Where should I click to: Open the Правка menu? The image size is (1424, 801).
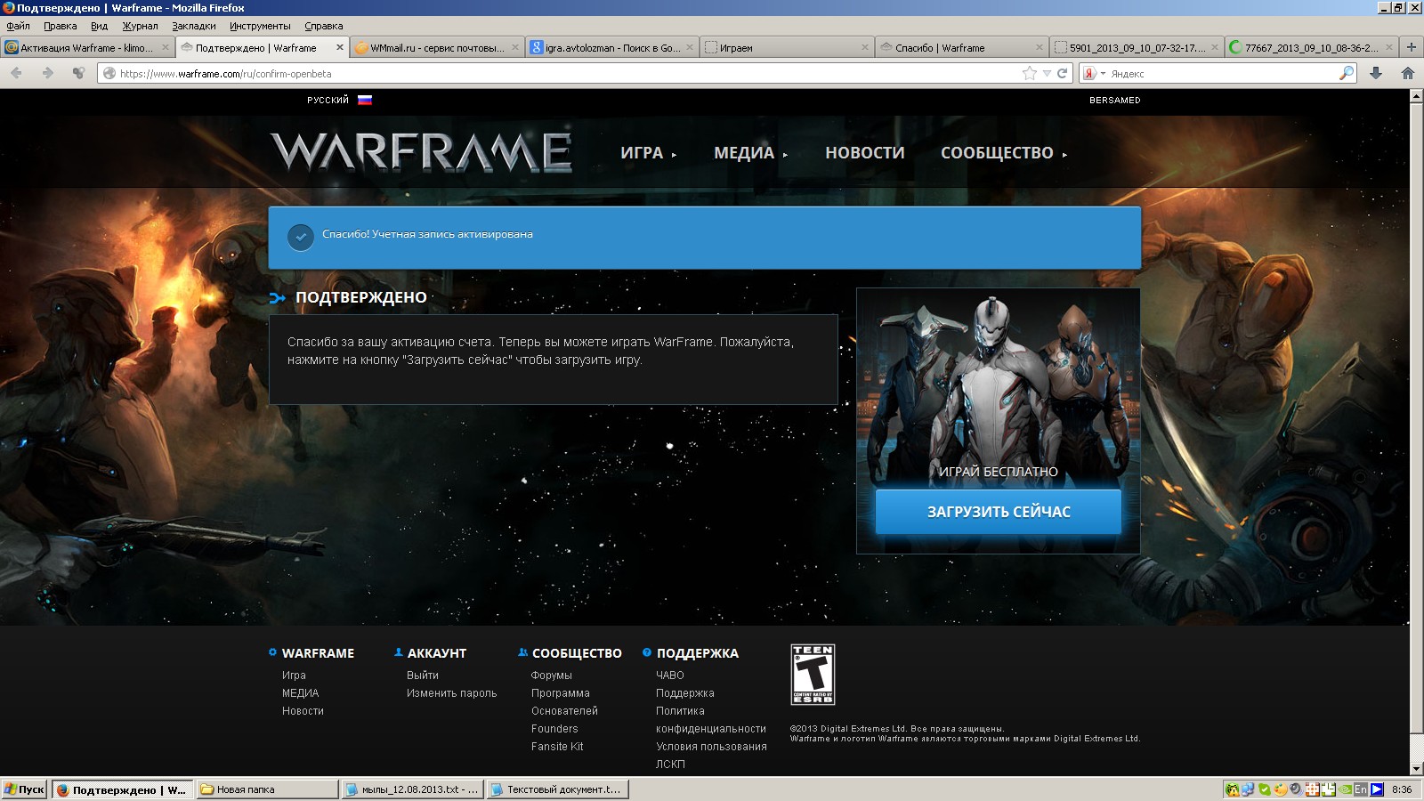coord(60,26)
